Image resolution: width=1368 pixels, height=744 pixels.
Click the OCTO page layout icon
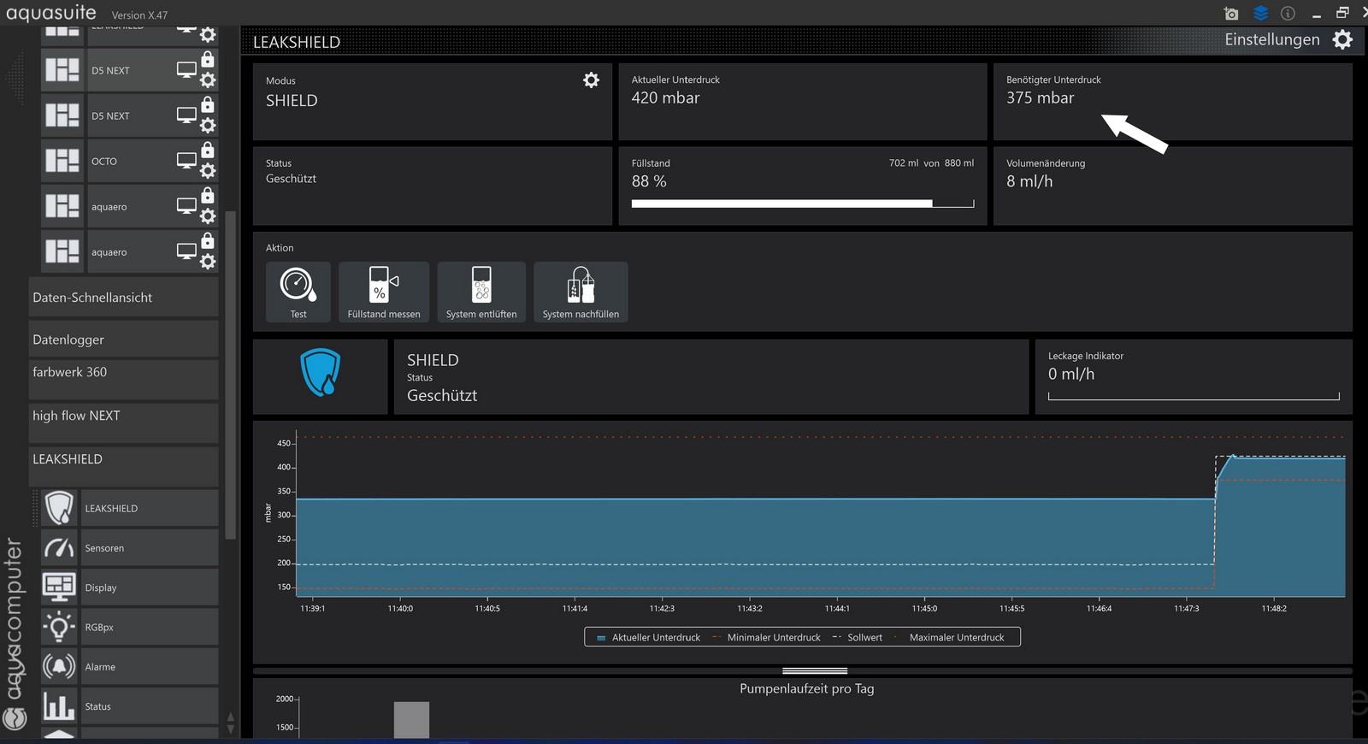(62, 161)
